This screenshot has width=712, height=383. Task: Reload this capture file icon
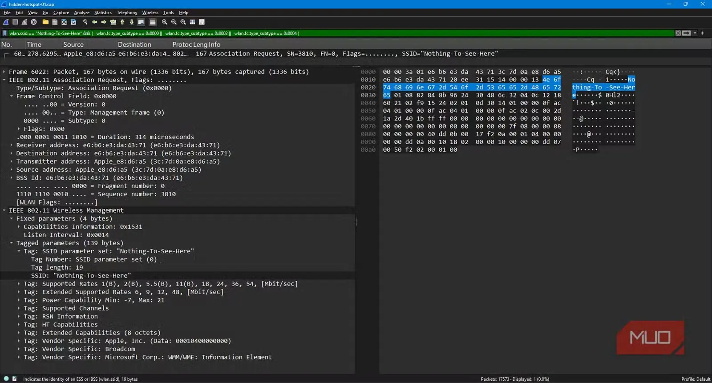click(73, 22)
